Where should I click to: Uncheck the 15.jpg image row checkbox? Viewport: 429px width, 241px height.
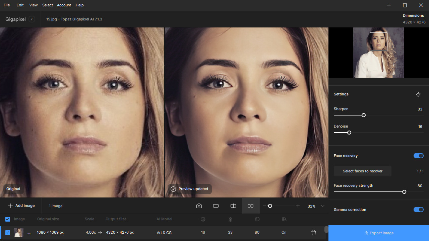[x=8, y=233]
